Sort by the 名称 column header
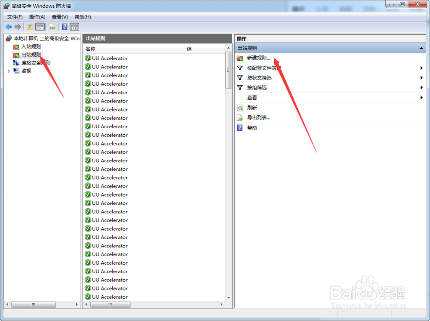Image resolution: width=430 pixels, height=321 pixels. 134,49
